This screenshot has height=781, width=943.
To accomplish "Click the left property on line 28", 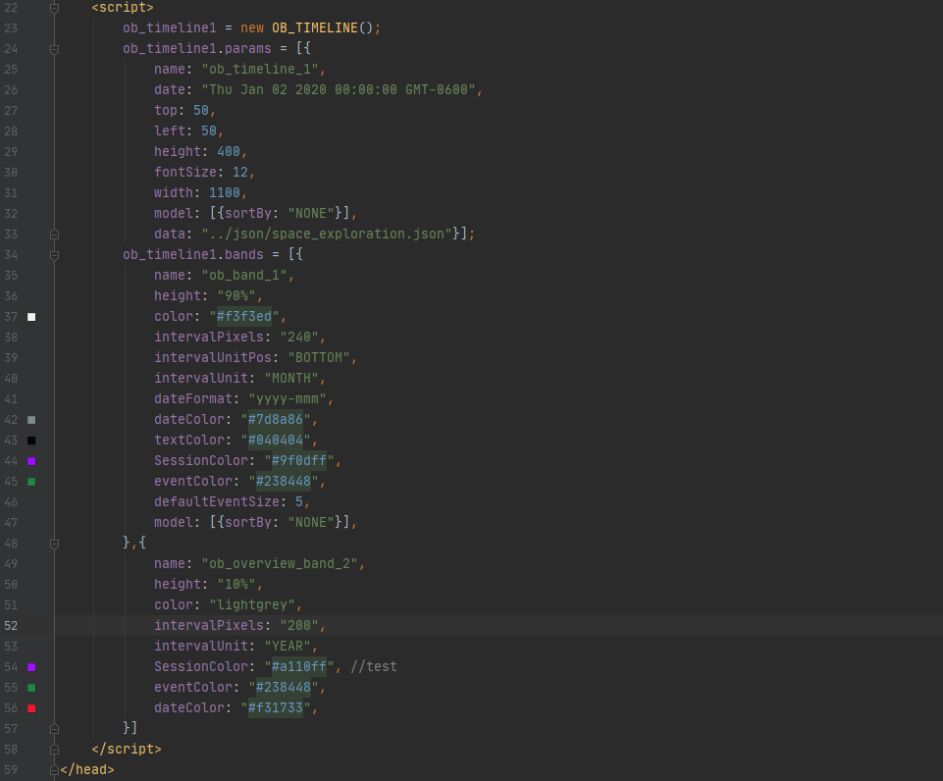I will [x=170, y=131].
